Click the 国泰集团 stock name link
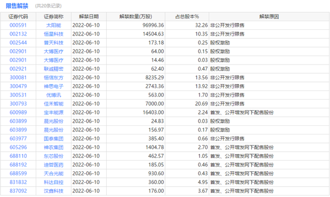 coord(54,139)
